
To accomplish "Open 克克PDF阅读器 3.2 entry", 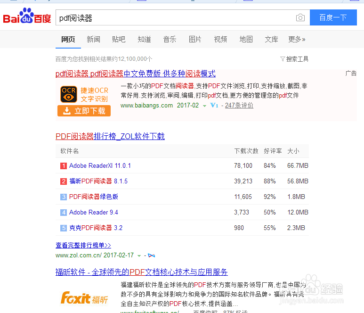I will pyautogui.click(x=96, y=228).
